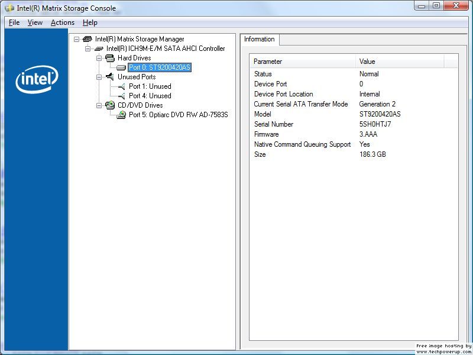This screenshot has width=473, height=355.
Task: Select the CD/DVD Drives tree label
Action: (140, 105)
